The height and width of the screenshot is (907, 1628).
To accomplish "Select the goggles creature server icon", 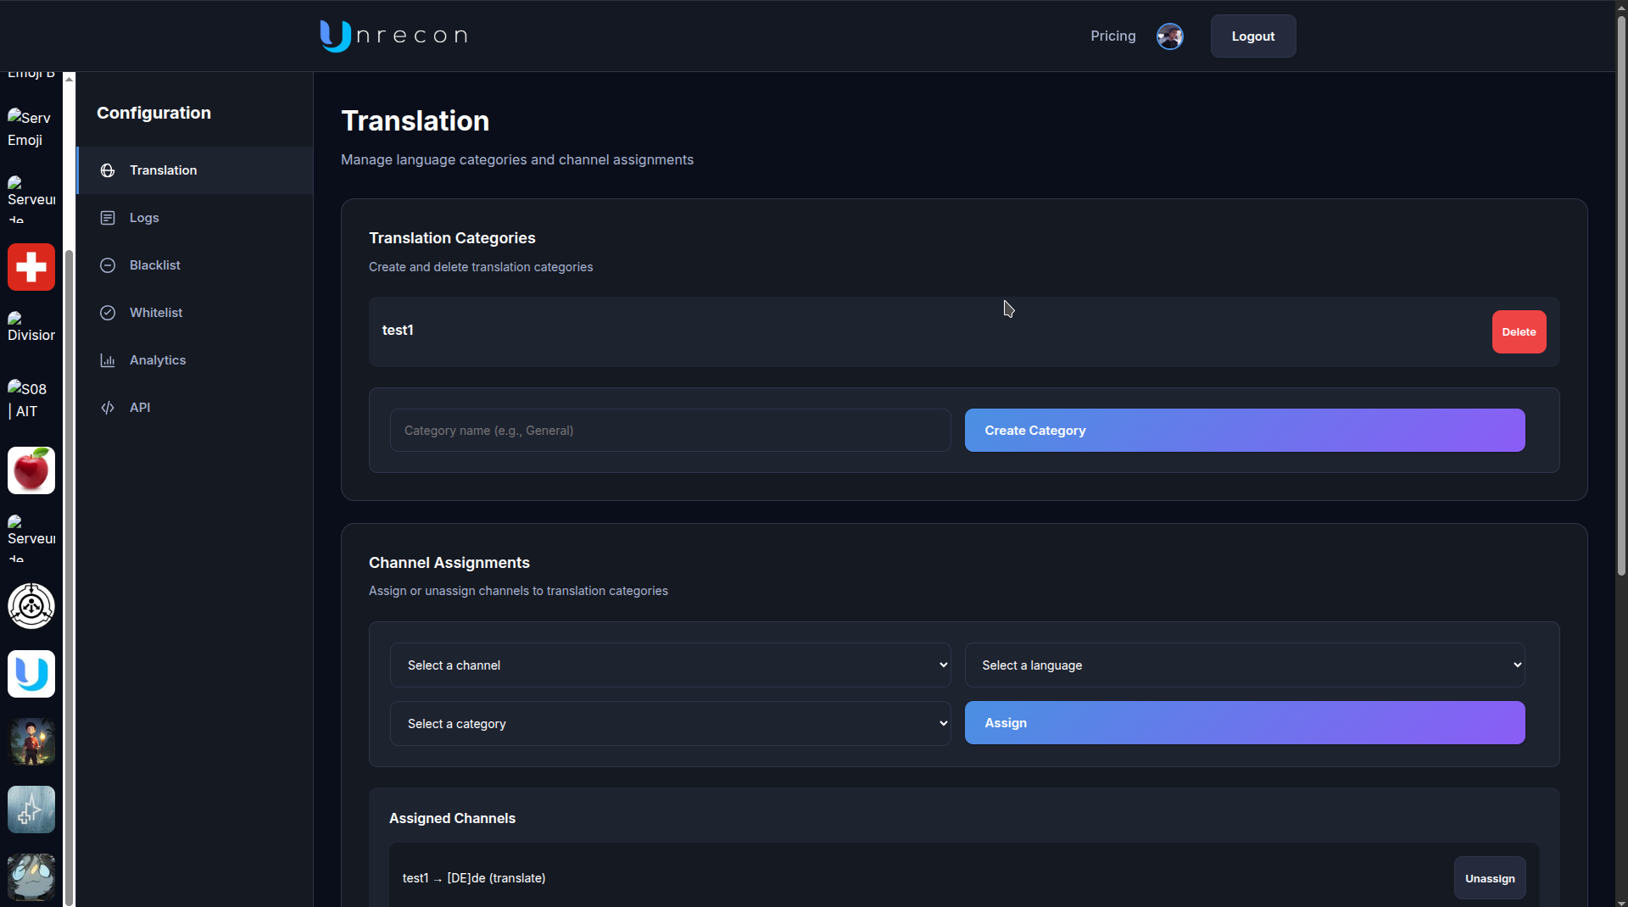I will pos(31,877).
